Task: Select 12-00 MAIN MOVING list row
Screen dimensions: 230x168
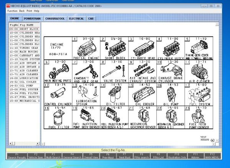Action: [25, 52]
